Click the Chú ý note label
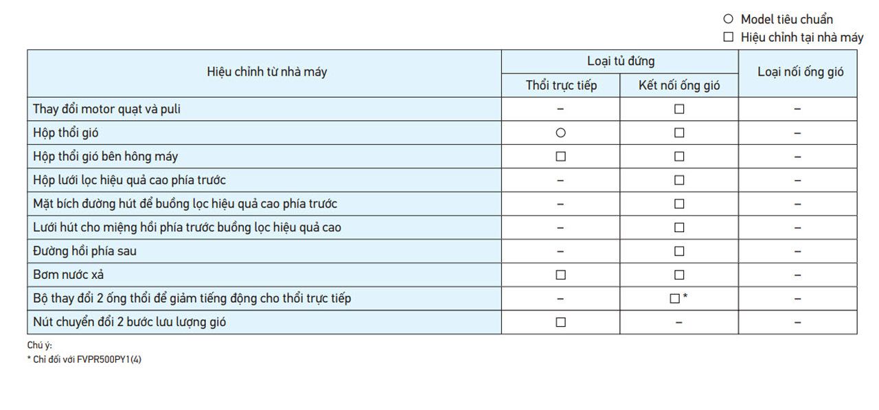This screenshot has width=879, height=410. click(40, 345)
